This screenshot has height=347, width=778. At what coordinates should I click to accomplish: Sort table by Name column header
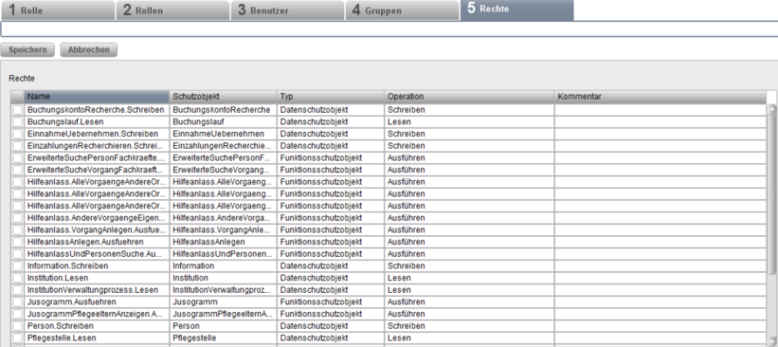[x=96, y=96]
